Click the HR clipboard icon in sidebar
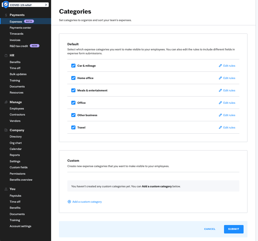 (6, 55)
